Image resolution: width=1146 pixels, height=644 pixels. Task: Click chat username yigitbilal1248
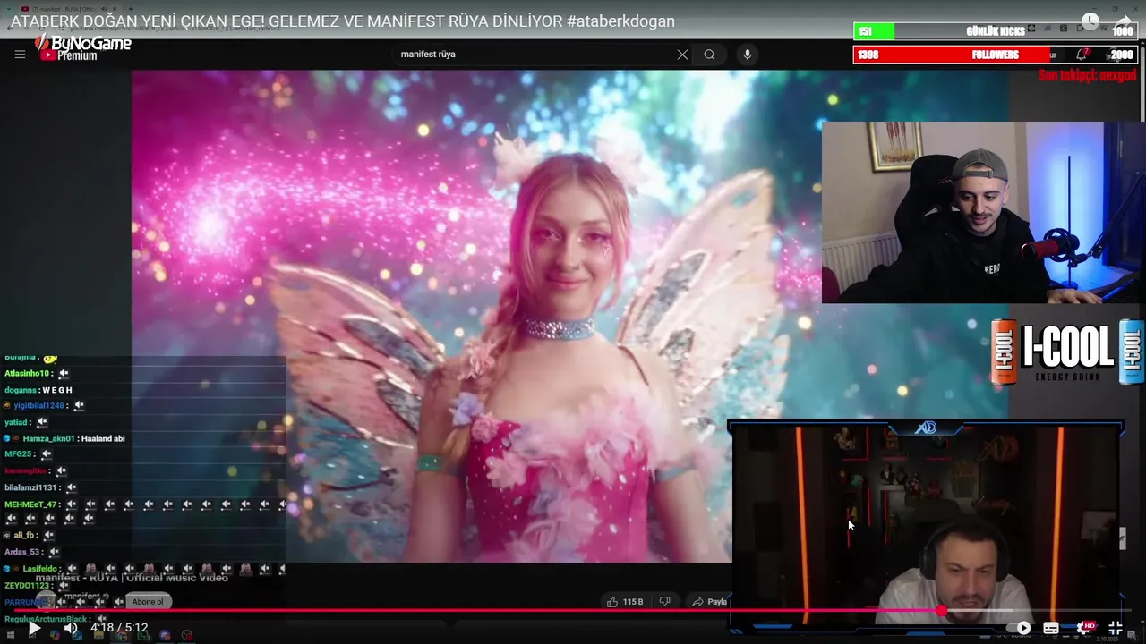click(38, 406)
